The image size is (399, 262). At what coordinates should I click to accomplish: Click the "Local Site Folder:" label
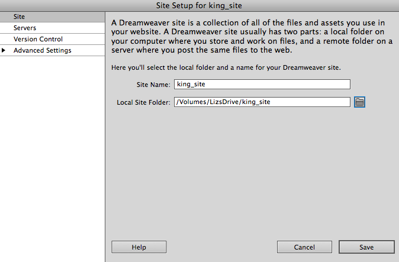(143, 102)
